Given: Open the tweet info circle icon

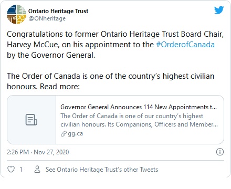Looking at the screenshot, I should coord(220,152).
